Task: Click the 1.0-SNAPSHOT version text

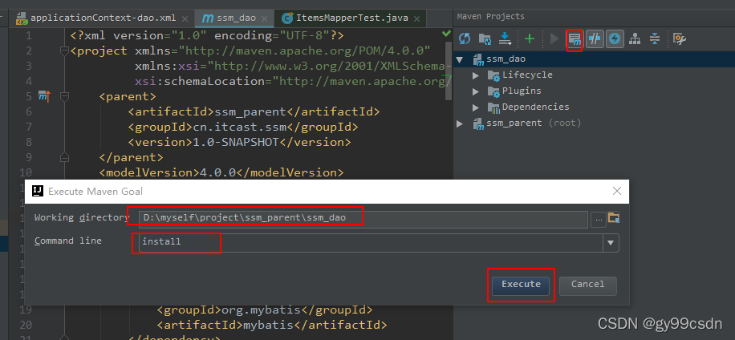Action: 236,142
